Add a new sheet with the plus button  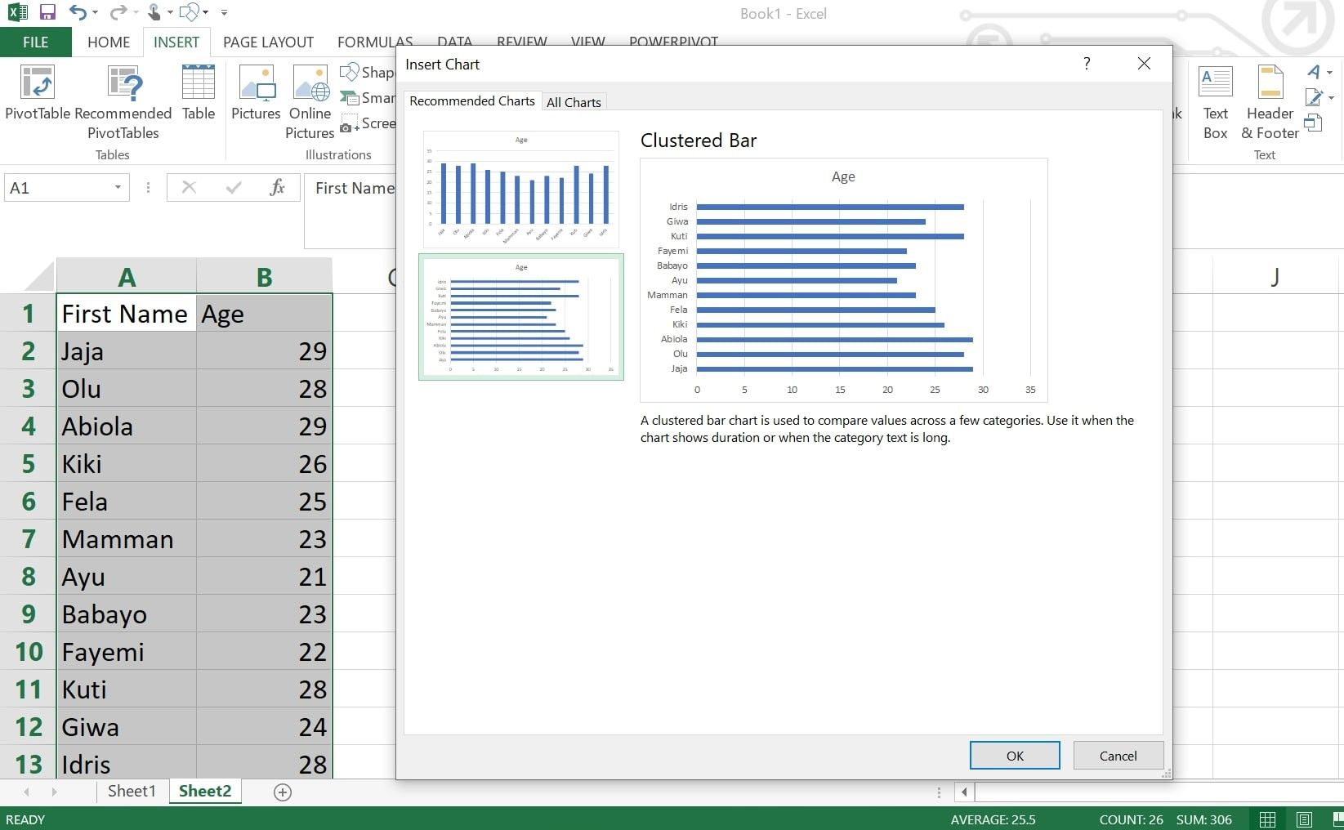click(283, 792)
